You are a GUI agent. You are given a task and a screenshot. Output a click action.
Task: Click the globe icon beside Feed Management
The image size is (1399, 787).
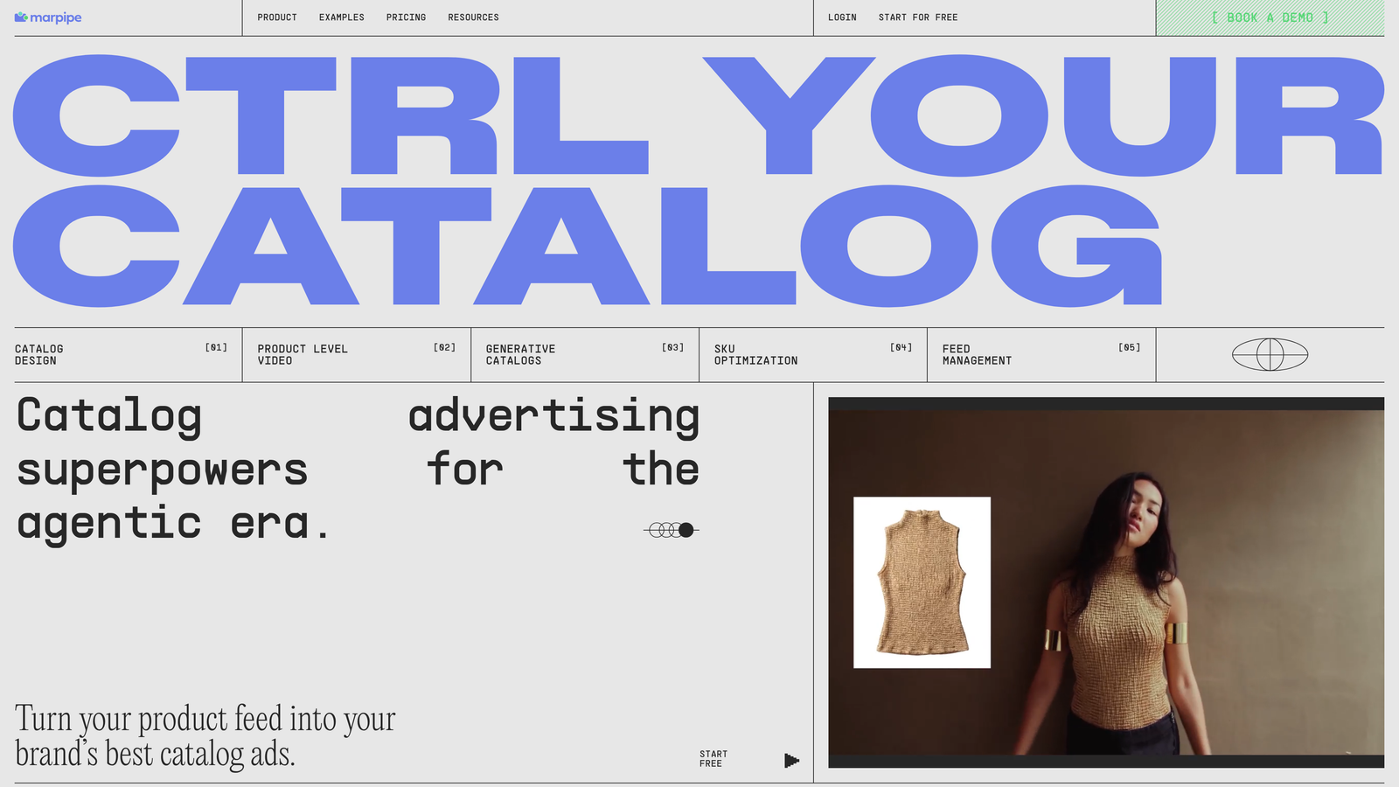pos(1270,354)
